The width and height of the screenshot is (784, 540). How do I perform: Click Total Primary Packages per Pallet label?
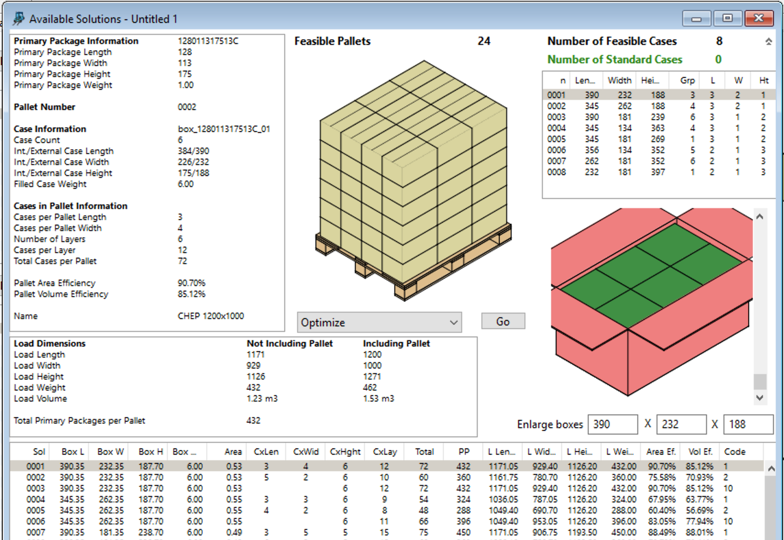click(79, 420)
